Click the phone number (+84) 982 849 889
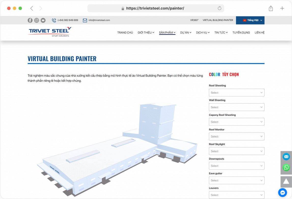The image size is (292, 199). 68,20
